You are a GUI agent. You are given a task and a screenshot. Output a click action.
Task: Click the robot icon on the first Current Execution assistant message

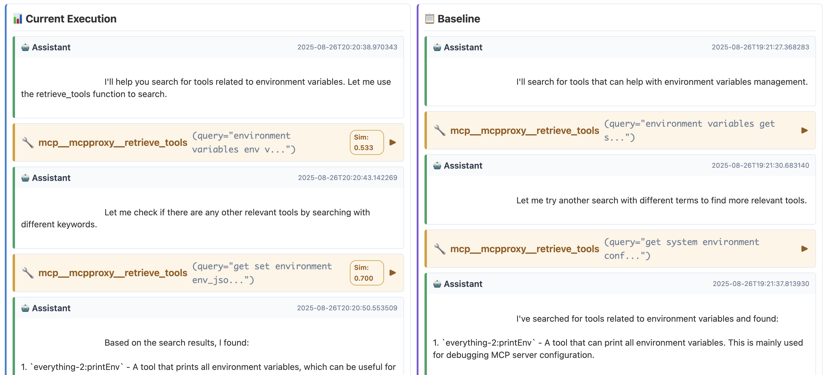25,47
